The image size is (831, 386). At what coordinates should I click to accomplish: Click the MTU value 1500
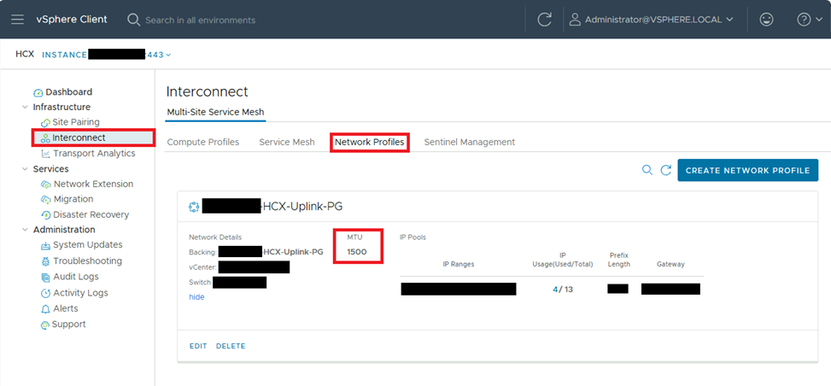coord(357,252)
